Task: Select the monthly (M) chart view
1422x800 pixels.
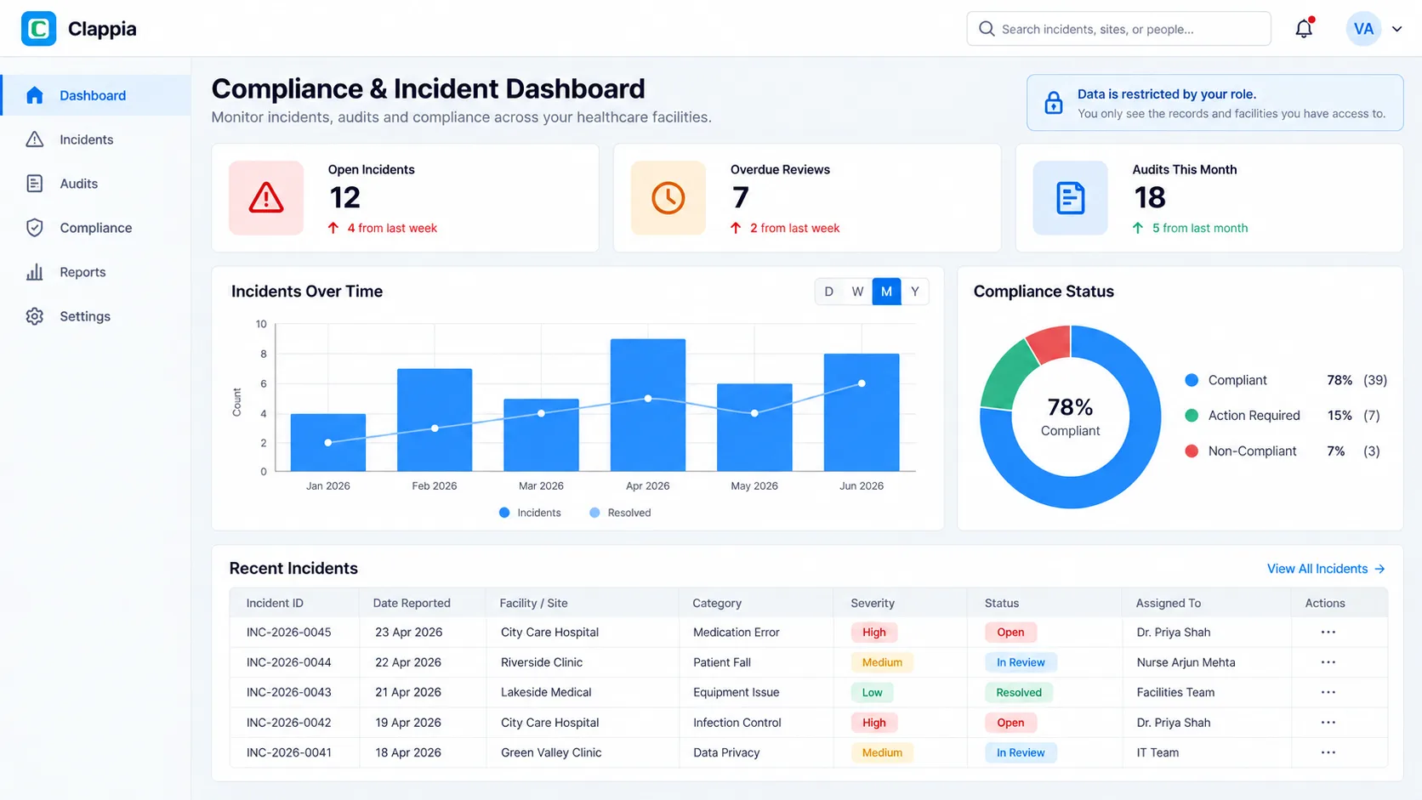Action: [x=886, y=292]
